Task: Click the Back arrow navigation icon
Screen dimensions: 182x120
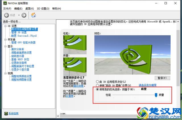Action: pyautogui.click(x=7, y=15)
